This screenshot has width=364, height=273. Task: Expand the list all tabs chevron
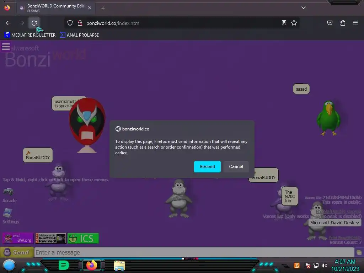click(304, 8)
